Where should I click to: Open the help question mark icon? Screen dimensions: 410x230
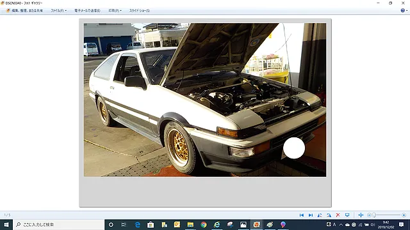(403, 10)
